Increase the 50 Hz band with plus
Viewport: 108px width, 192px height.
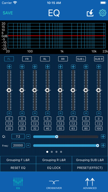[60, 67]
